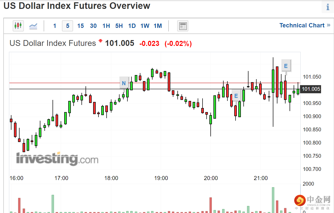Choose the 1W timeframe
The width and height of the screenshot is (334, 213).
point(145,26)
